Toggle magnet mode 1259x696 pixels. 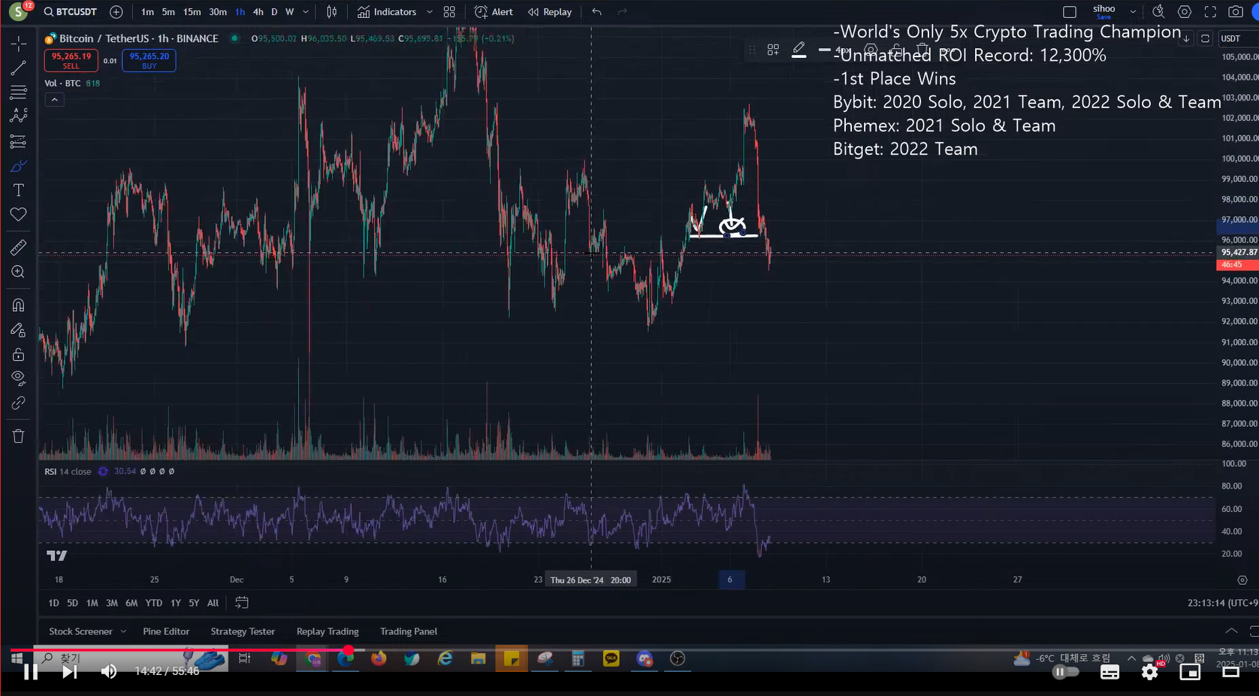tap(18, 305)
